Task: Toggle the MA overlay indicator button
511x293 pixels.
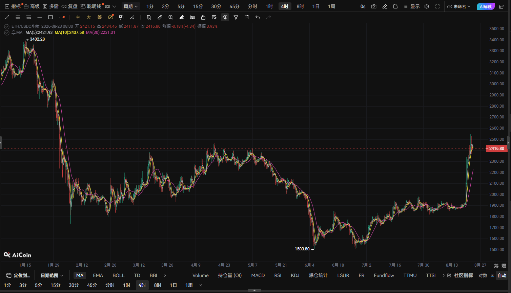Action: (80, 275)
